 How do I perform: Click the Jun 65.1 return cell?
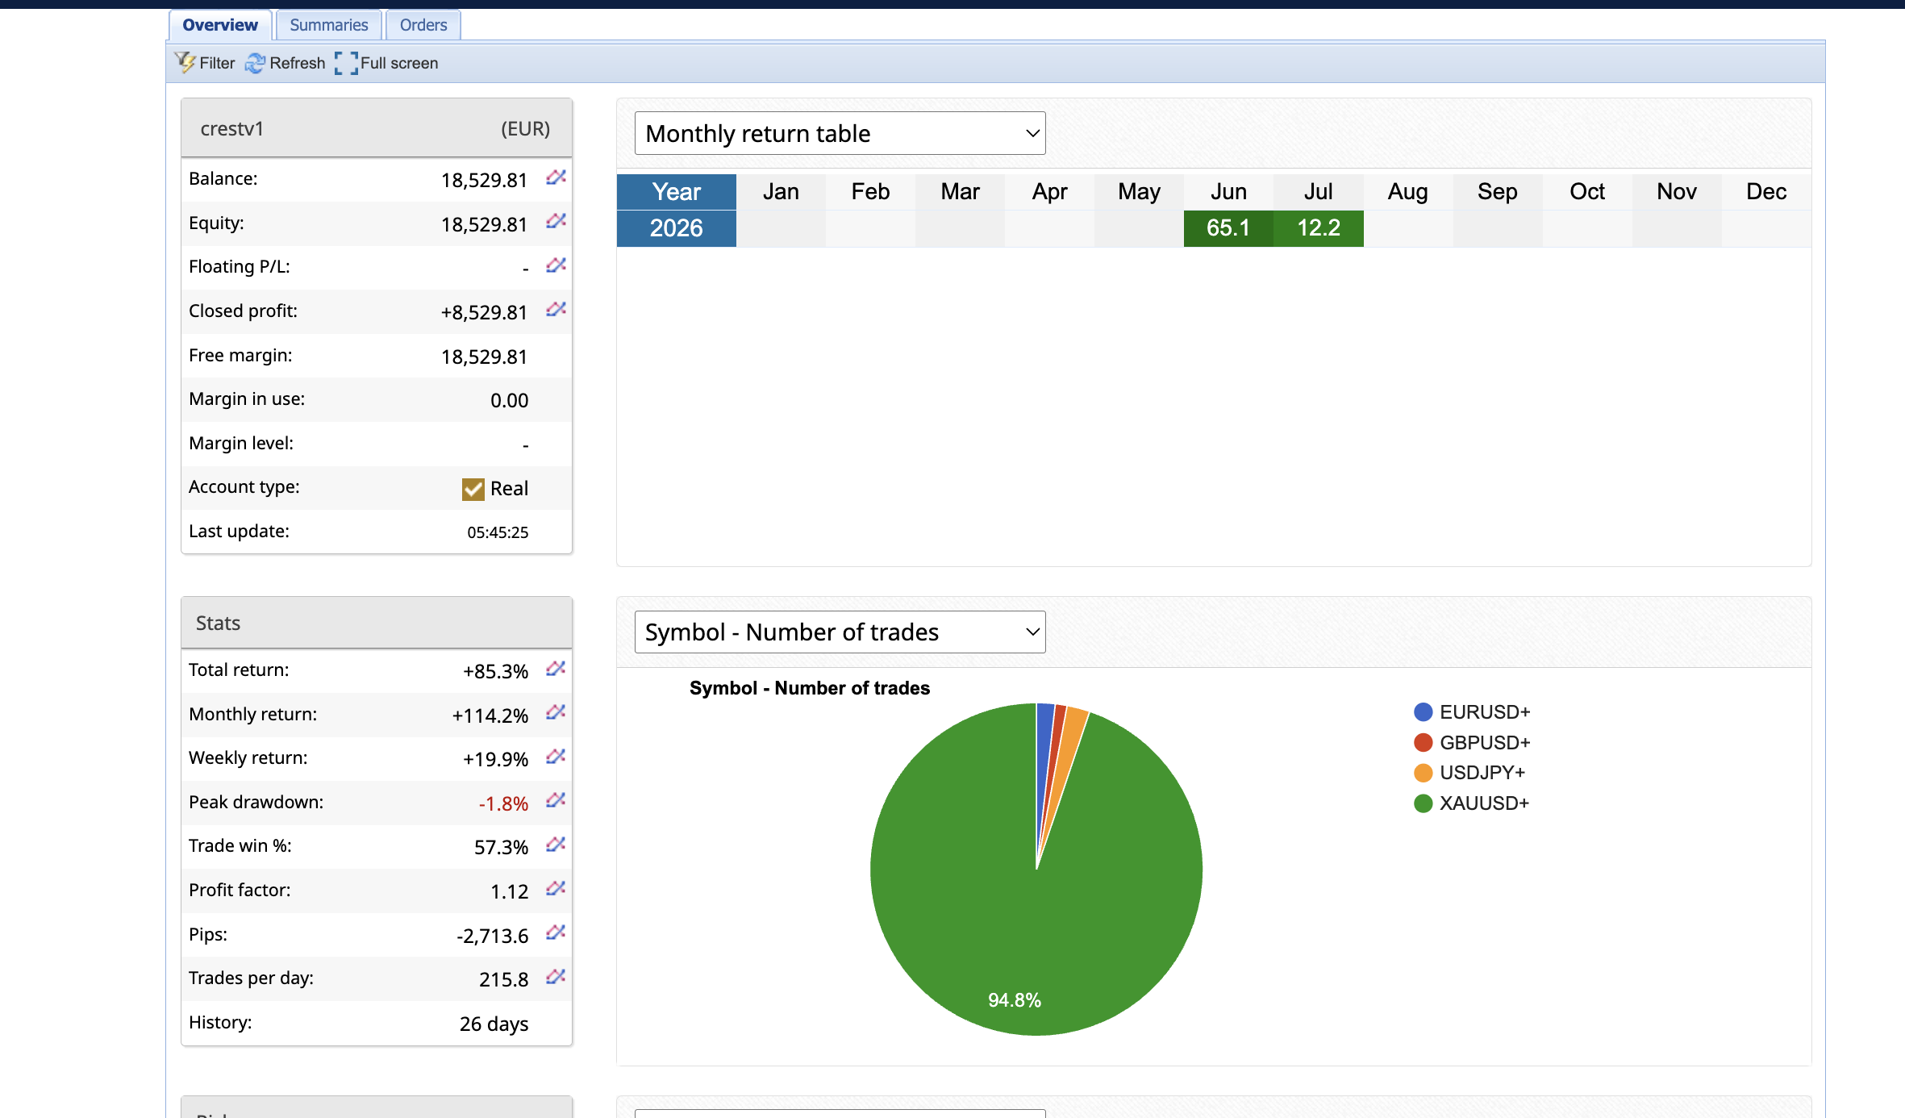1228,228
